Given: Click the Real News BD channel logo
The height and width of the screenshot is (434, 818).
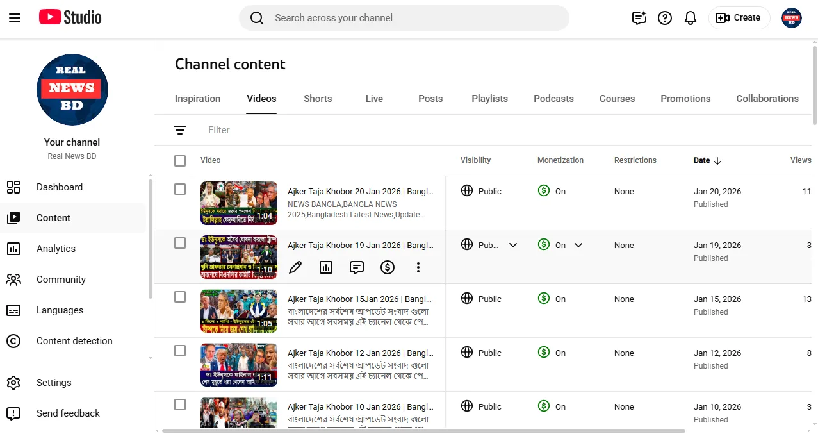Looking at the screenshot, I should point(72,90).
